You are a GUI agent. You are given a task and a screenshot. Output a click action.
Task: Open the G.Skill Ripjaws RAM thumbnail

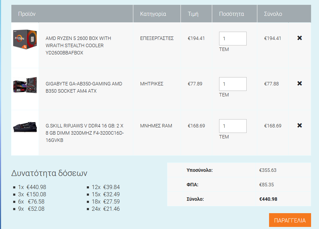[x=25, y=127]
